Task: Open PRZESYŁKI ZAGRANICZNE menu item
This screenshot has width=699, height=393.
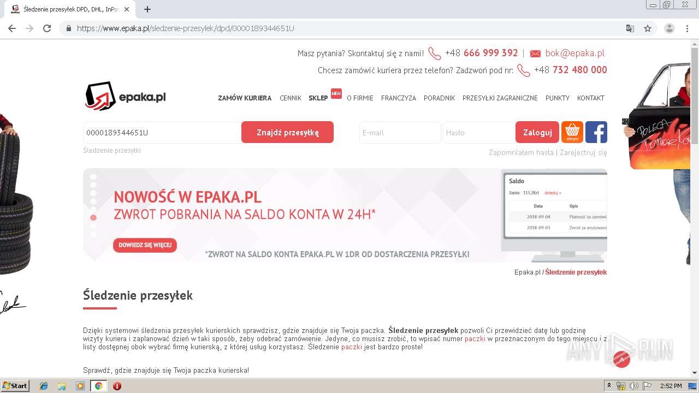Action: coord(500,98)
